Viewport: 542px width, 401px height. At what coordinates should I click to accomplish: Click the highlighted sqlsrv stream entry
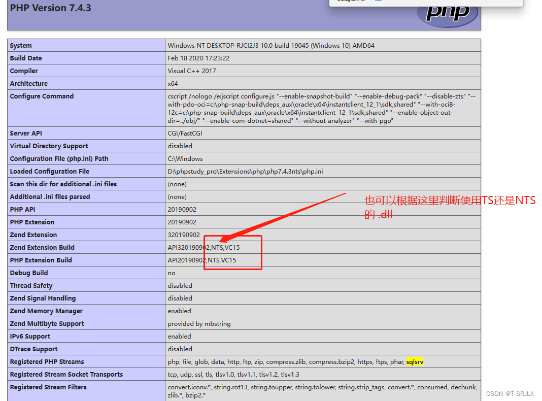[x=414, y=361]
